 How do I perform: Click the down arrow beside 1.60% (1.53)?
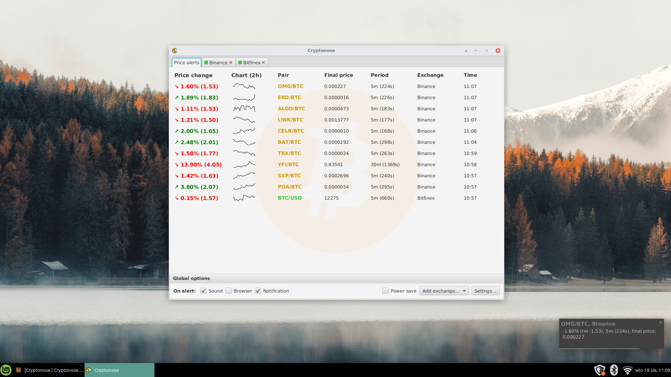click(176, 86)
